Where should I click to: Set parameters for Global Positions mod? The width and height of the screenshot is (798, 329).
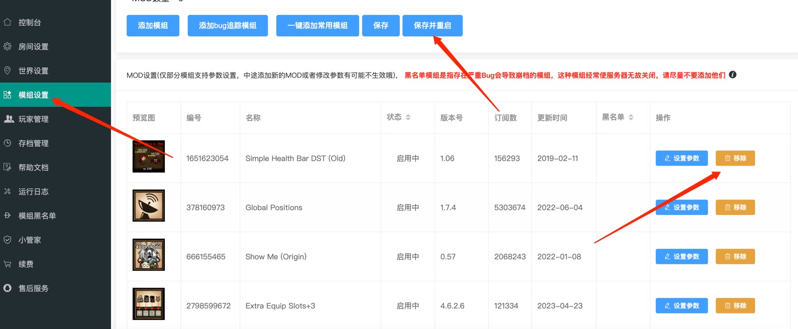click(x=681, y=208)
